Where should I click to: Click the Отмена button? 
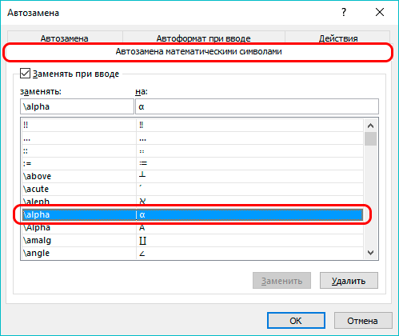pos(363,321)
